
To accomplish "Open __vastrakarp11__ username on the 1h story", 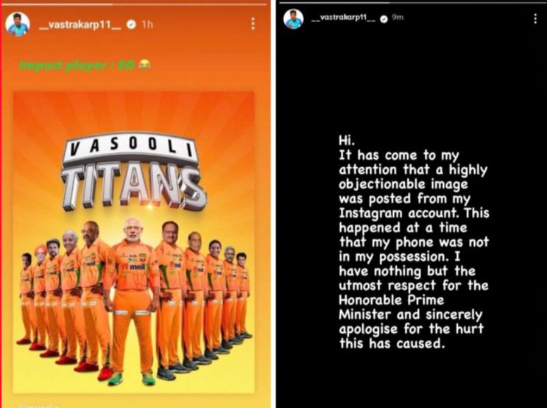I will 80,24.
